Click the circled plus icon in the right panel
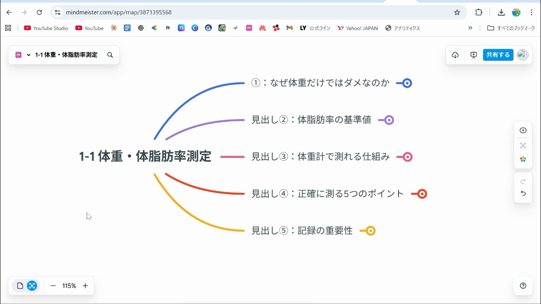Screen dimensions: 541x304 tap(523, 130)
